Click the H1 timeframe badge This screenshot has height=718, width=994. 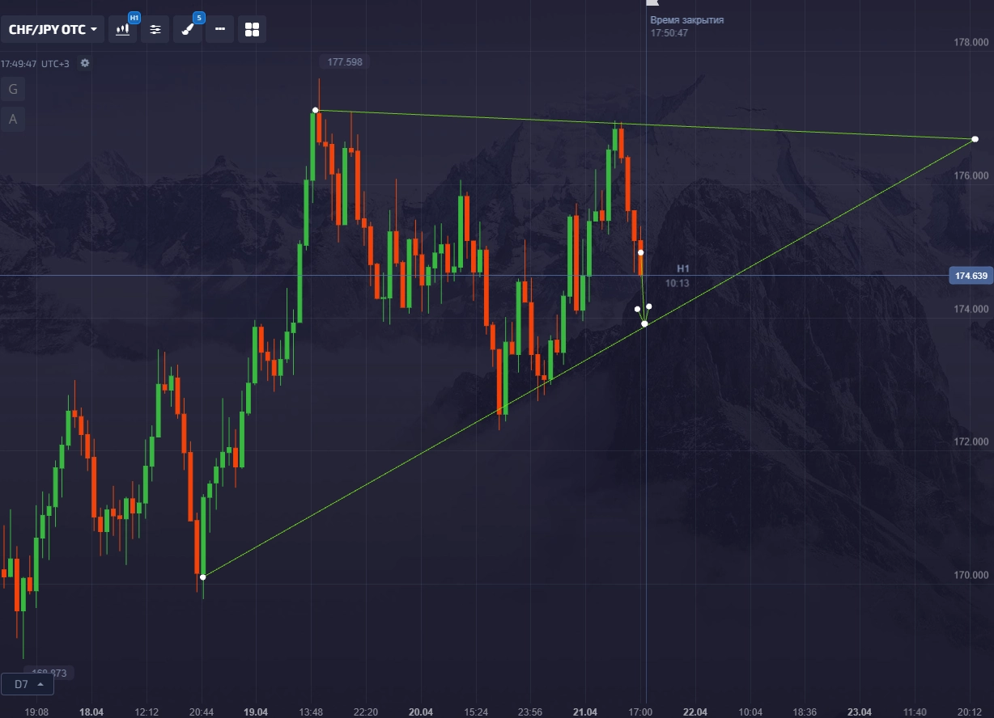tap(134, 18)
